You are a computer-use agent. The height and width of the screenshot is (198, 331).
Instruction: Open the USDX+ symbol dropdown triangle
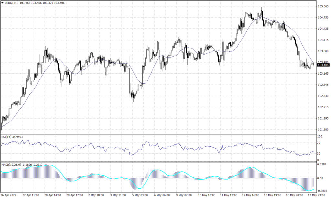coord(3,2)
